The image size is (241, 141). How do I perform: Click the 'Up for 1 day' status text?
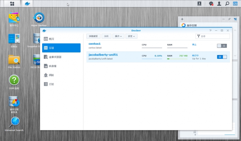pyautogui.click(x=199, y=58)
